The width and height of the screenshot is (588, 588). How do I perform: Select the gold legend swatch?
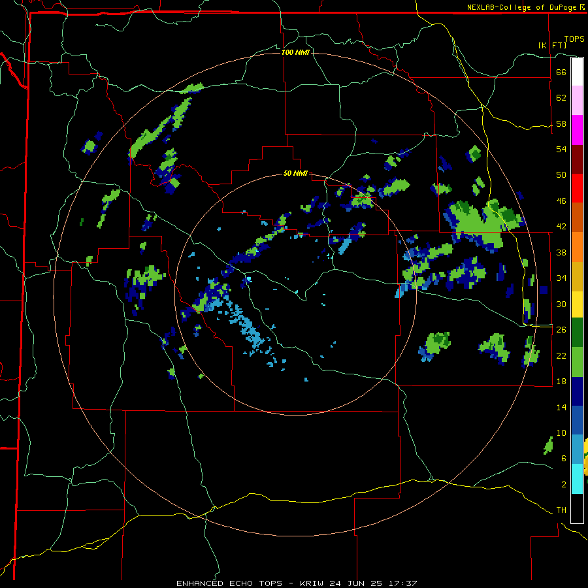click(577, 276)
